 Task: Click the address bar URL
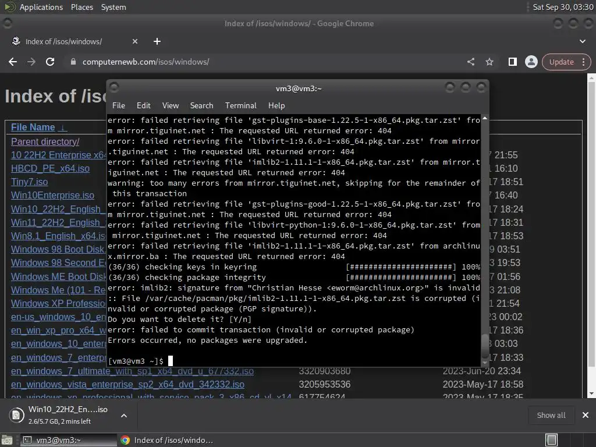(x=146, y=62)
